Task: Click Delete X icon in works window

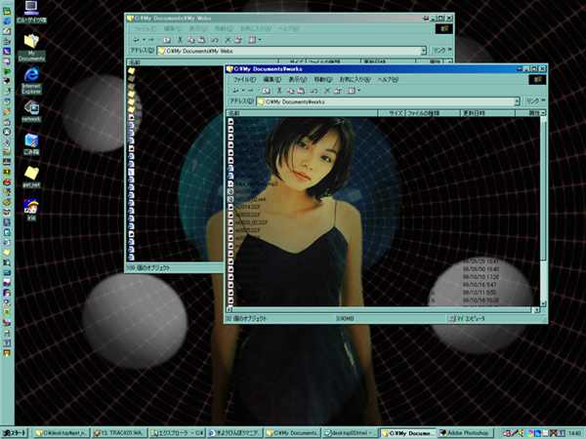Action: click(327, 91)
